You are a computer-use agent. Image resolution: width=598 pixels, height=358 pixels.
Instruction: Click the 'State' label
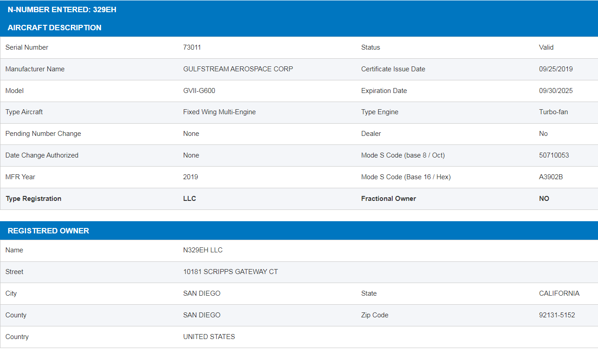(x=369, y=293)
